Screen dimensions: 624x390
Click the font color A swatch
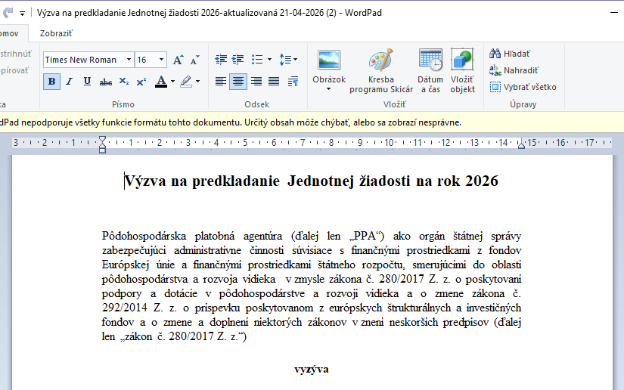coord(160,82)
